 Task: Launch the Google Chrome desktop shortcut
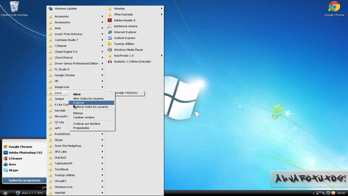click(x=334, y=9)
